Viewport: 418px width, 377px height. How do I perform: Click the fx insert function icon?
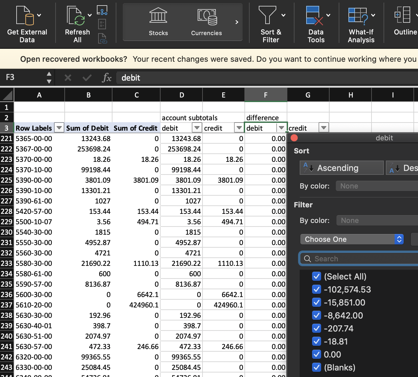click(107, 78)
